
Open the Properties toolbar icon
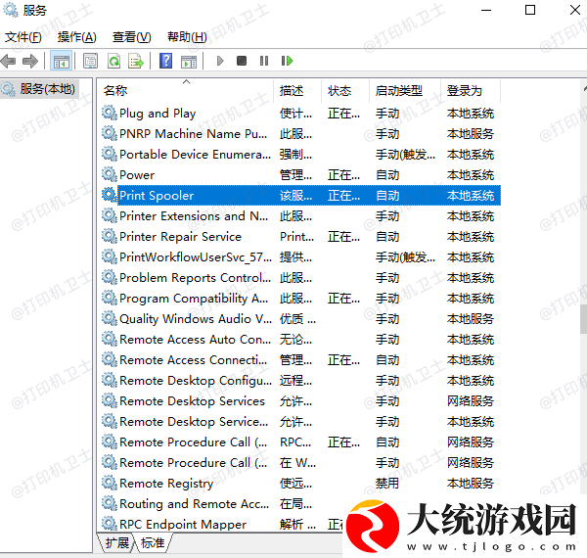coord(90,61)
